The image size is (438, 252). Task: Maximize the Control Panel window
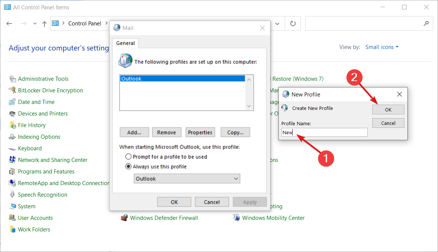coord(404,7)
